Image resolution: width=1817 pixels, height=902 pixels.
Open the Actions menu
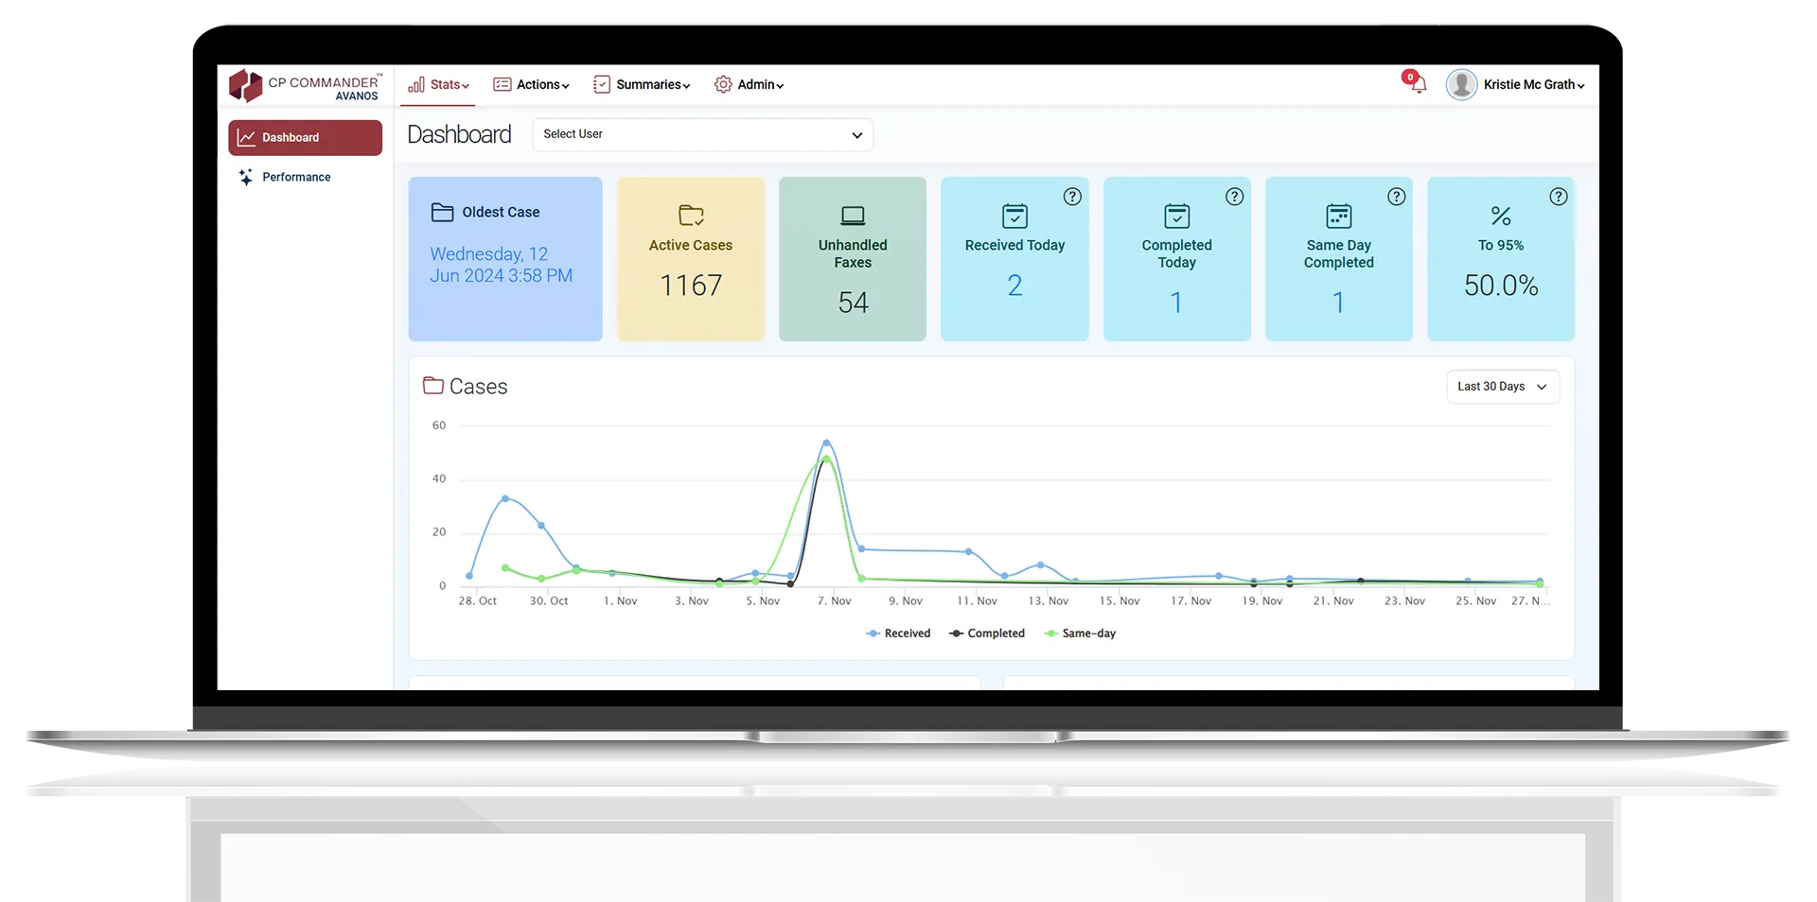pos(531,85)
